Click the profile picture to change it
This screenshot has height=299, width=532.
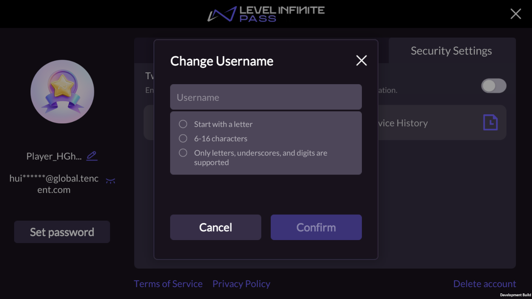click(x=62, y=92)
